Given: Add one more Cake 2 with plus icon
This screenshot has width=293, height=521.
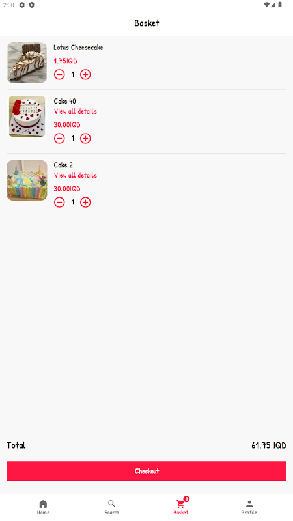Looking at the screenshot, I should coord(85,202).
